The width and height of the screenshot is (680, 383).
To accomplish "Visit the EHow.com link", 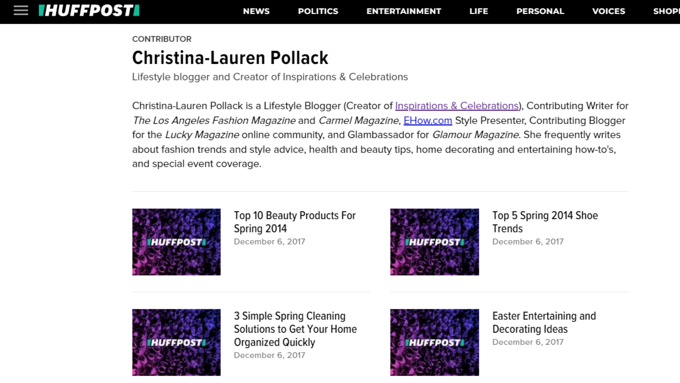I will tap(427, 121).
